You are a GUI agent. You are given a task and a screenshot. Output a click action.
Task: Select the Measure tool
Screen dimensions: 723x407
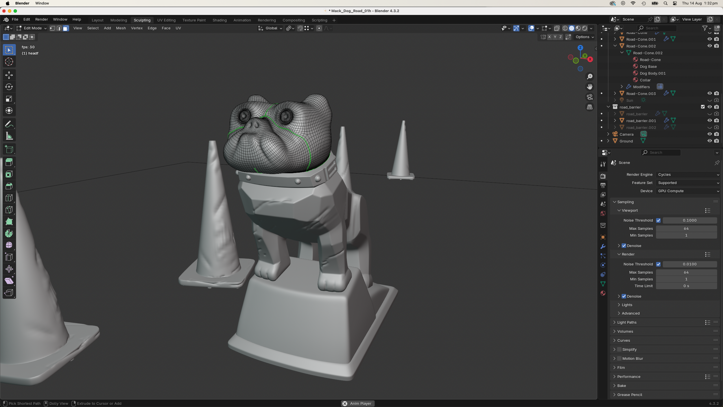click(x=9, y=136)
